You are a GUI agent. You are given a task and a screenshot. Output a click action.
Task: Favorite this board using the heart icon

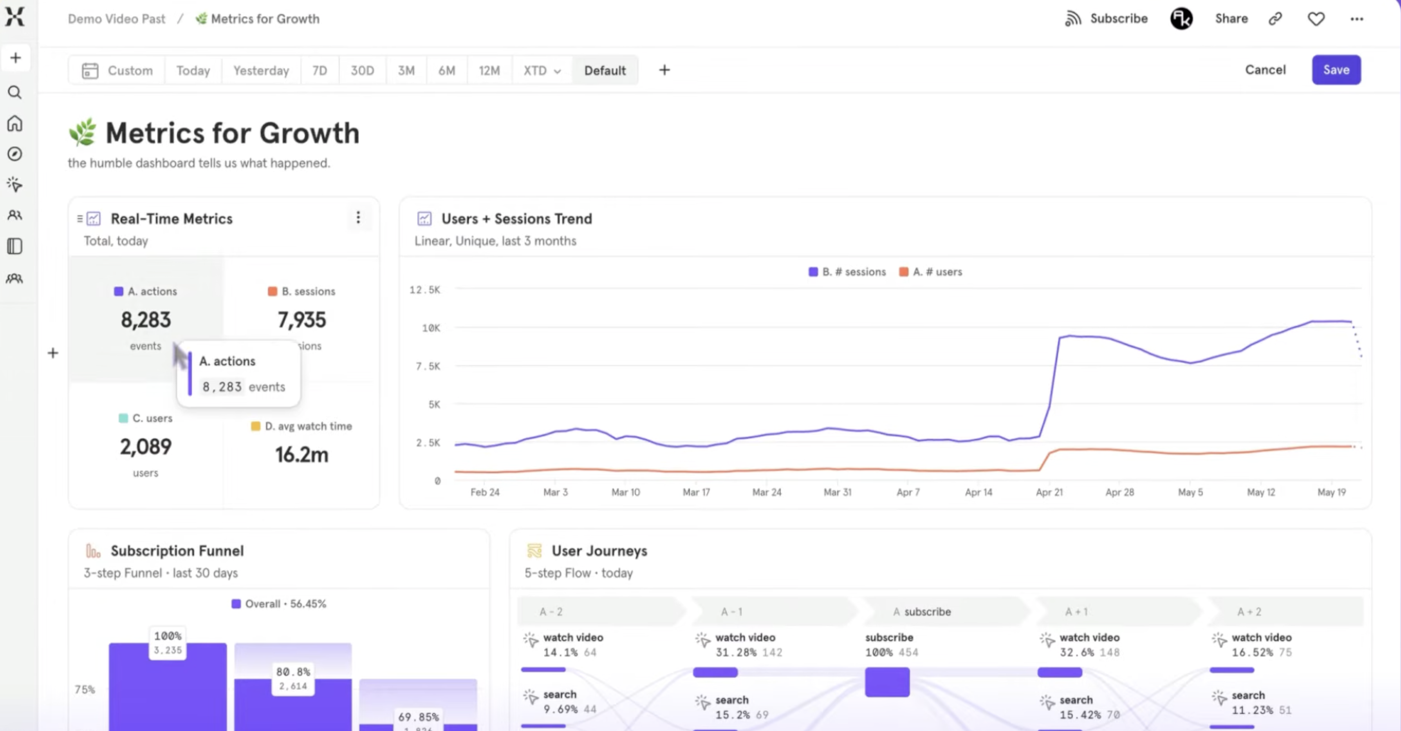pos(1316,18)
